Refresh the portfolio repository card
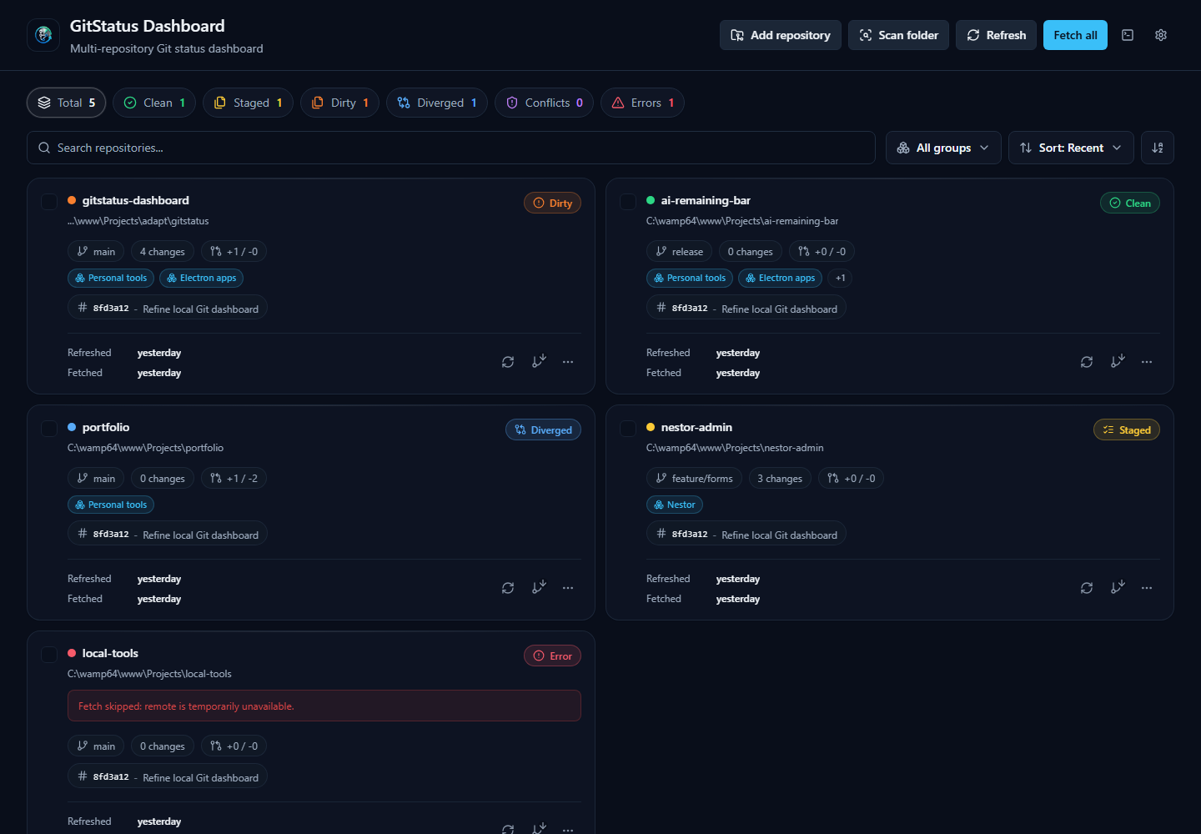Screen dimensions: 1201x834 [508, 588]
